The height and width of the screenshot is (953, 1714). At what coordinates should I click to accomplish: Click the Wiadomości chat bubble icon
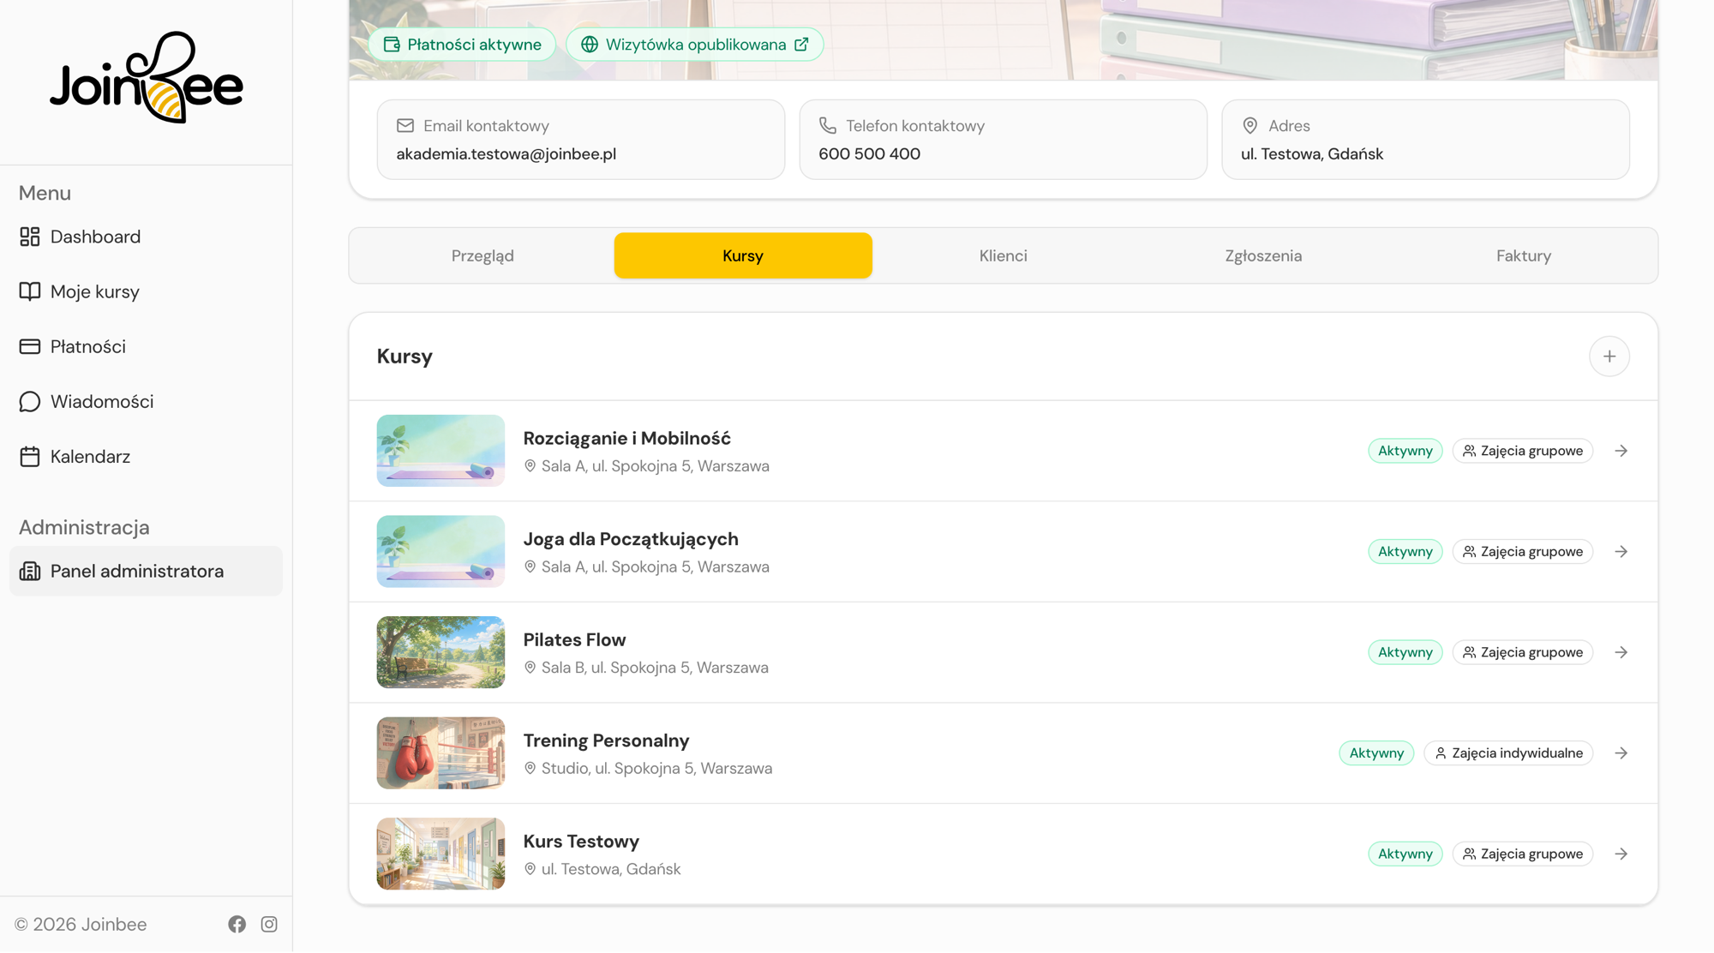(x=30, y=401)
